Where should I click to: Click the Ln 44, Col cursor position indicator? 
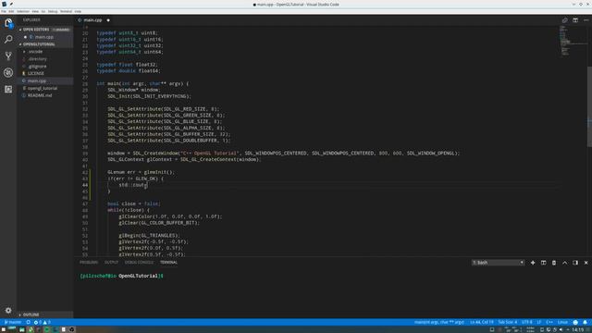coord(481,322)
